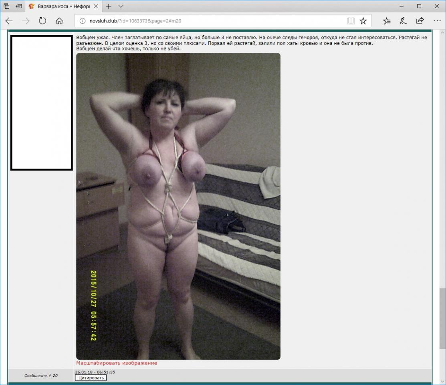Refresh the current page

click(x=42, y=21)
